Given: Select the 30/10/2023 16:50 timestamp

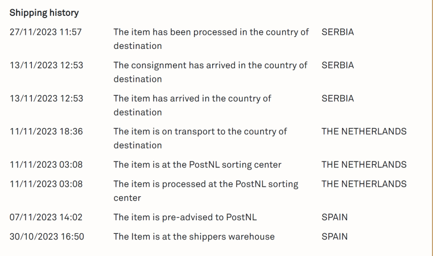Looking at the screenshot, I should (47, 237).
